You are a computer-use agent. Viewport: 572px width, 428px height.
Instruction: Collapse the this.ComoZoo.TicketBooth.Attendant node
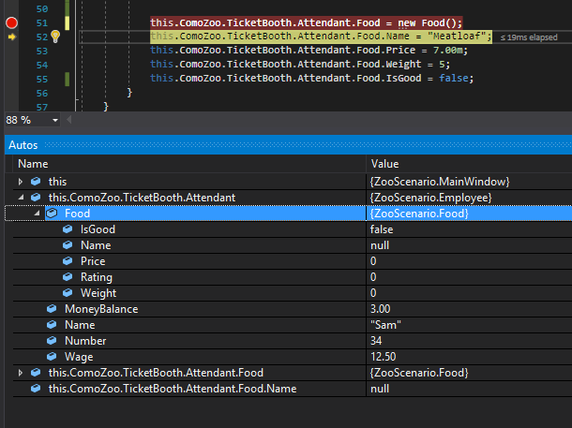click(22, 198)
